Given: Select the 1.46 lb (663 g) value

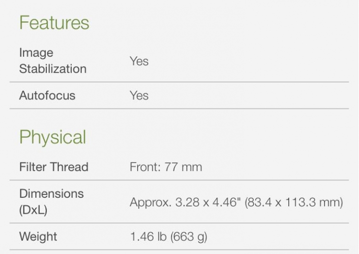Looking at the screenshot, I should pos(169,237).
